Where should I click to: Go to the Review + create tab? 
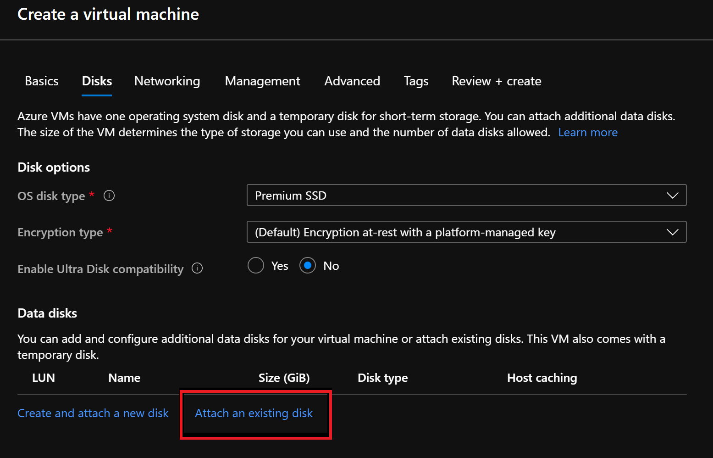click(x=496, y=81)
